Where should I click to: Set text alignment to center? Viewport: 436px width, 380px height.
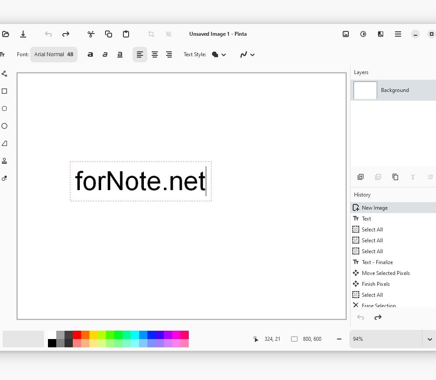pos(155,54)
